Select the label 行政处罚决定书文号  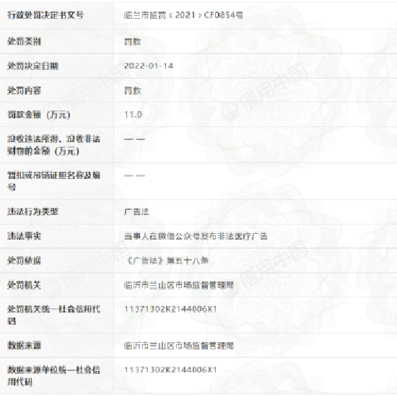coord(45,15)
